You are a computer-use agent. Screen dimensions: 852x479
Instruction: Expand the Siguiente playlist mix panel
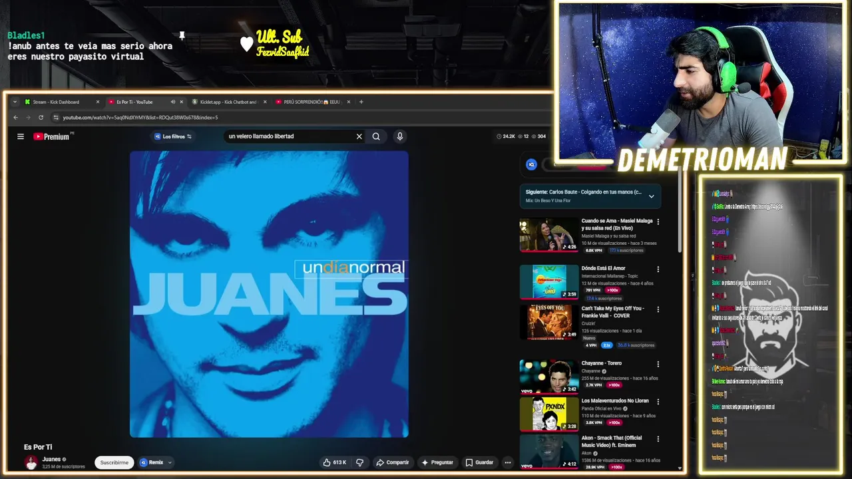pos(651,196)
